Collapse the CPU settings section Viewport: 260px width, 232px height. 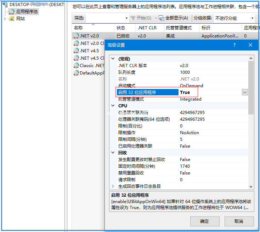(113, 106)
